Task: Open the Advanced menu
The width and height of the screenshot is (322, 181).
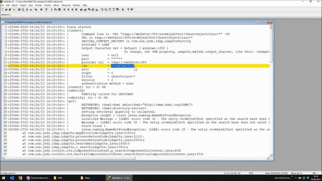Action: click(x=66, y=5)
